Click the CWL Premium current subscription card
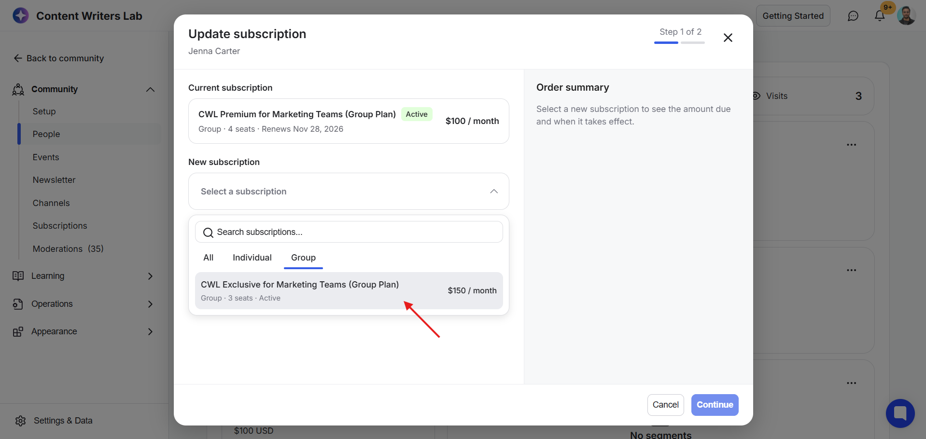Screen dimensions: 926x439 point(349,121)
